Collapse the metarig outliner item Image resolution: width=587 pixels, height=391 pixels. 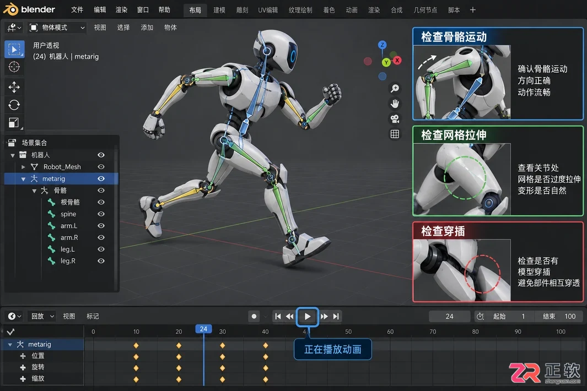(x=23, y=179)
